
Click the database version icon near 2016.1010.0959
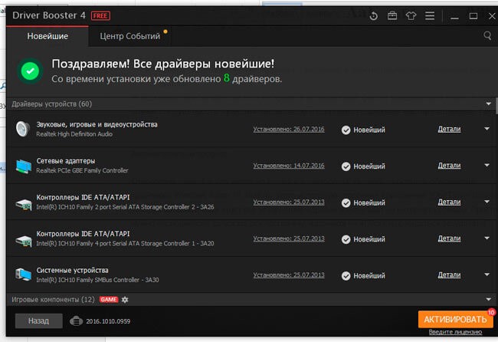76,321
